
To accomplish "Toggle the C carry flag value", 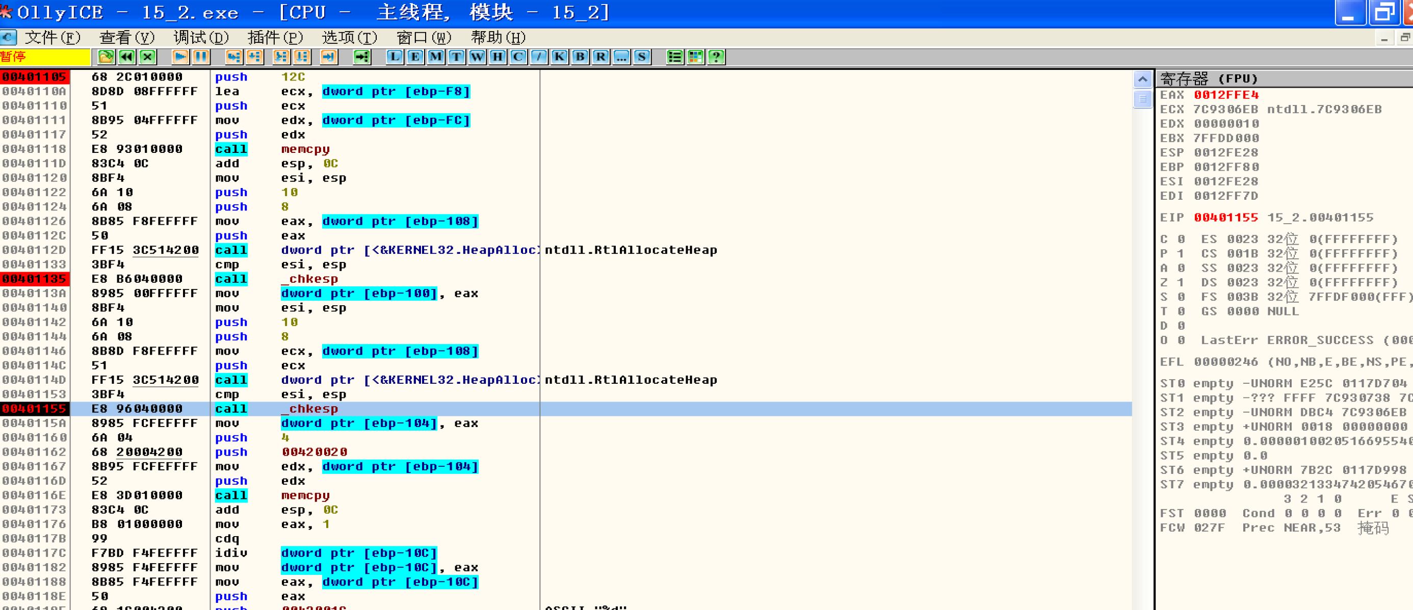I will click(x=1181, y=239).
